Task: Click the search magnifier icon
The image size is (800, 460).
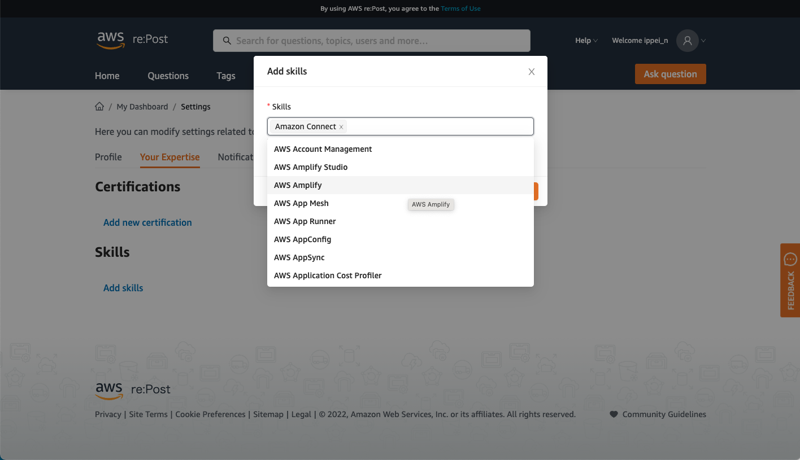Action: click(x=227, y=41)
